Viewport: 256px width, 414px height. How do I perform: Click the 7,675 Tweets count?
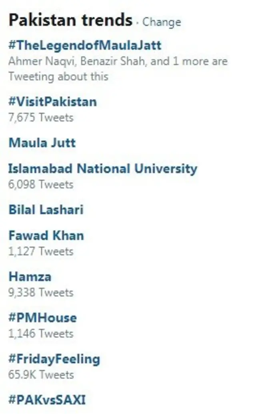click(x=41, y=118)
